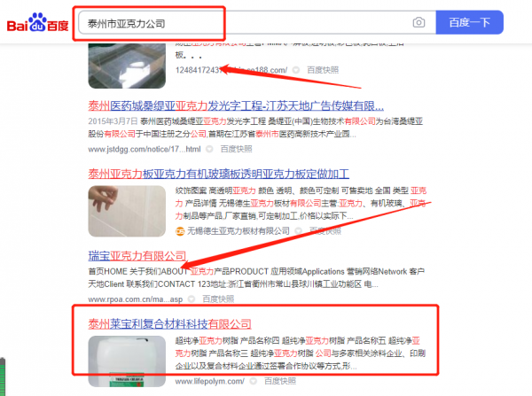
Task: Open 无锡德生亚克力板材有限公司 source link
Action: point(239,231)
